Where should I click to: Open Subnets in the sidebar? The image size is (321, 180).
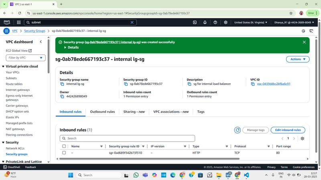(11, 78)
